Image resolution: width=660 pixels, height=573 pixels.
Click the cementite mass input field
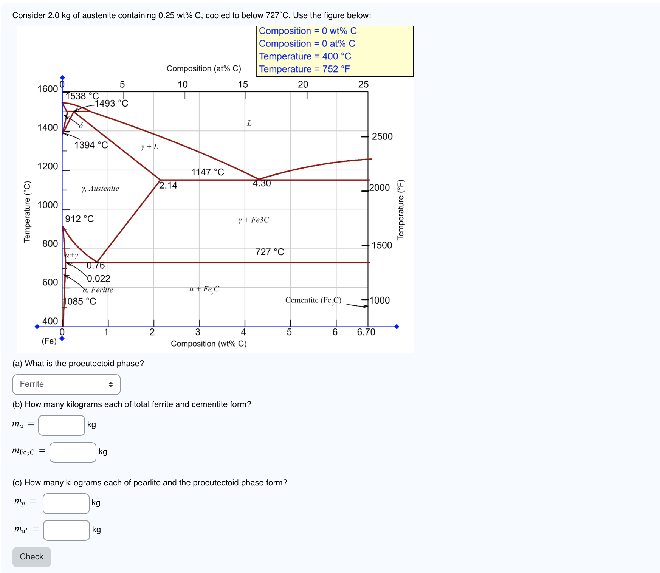click(73, 452)
